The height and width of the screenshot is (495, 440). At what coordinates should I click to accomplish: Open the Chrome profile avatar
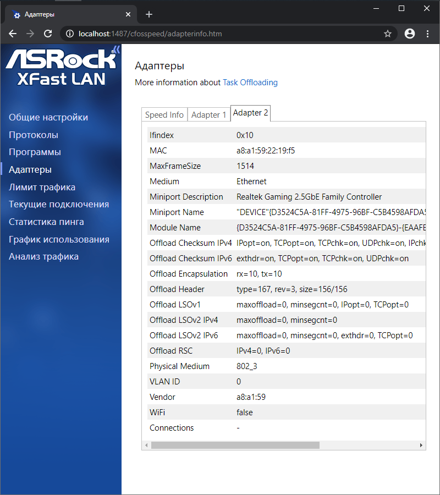pos(409,34)
